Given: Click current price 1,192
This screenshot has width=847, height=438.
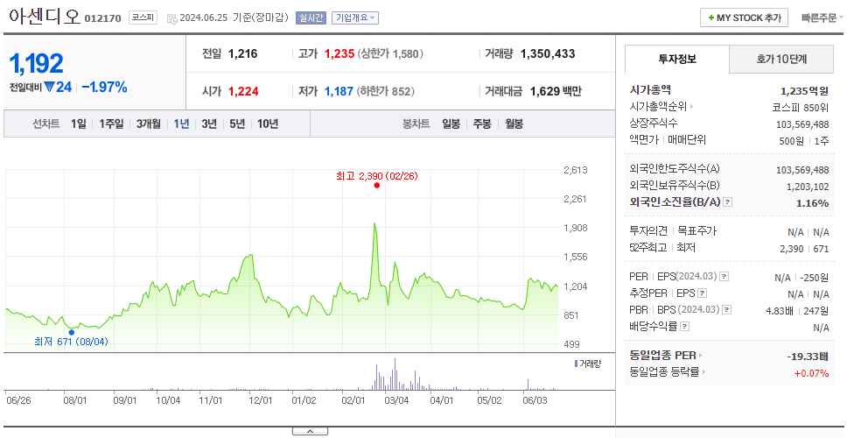Looking at the screenshot, I should (36, 64).
